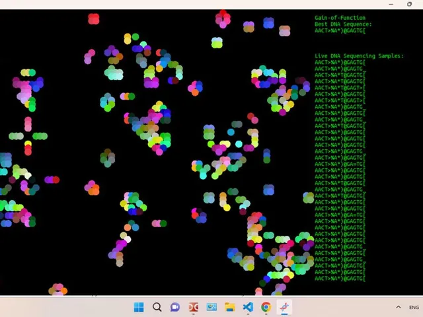Open taskbar Search magnifier
423x317 pixels.
(157, 307)
